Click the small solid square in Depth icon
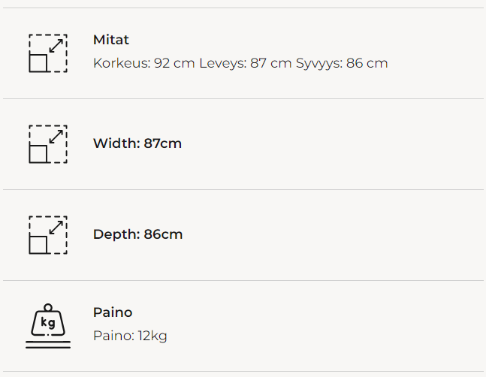Viewport: 486px width, 377px height. point(38,245)
